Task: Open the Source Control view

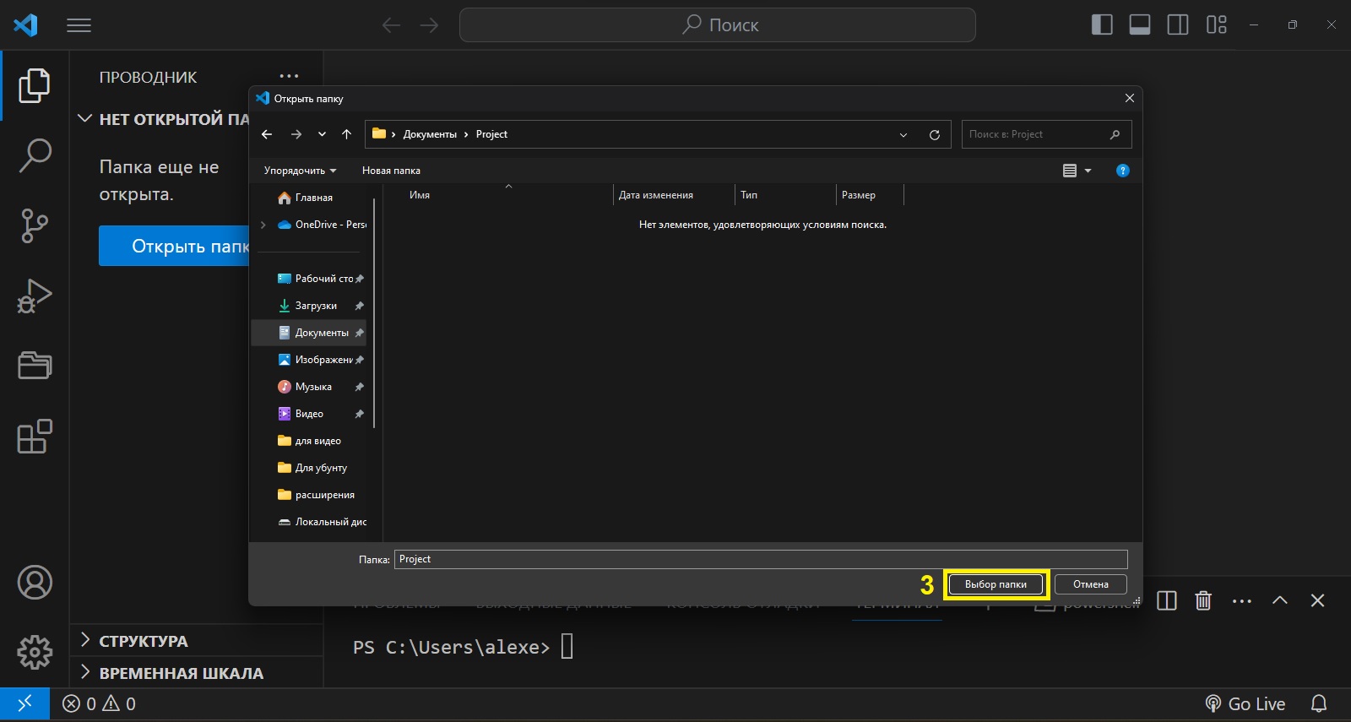Action: pyautogui.click(x=35, y=225)
